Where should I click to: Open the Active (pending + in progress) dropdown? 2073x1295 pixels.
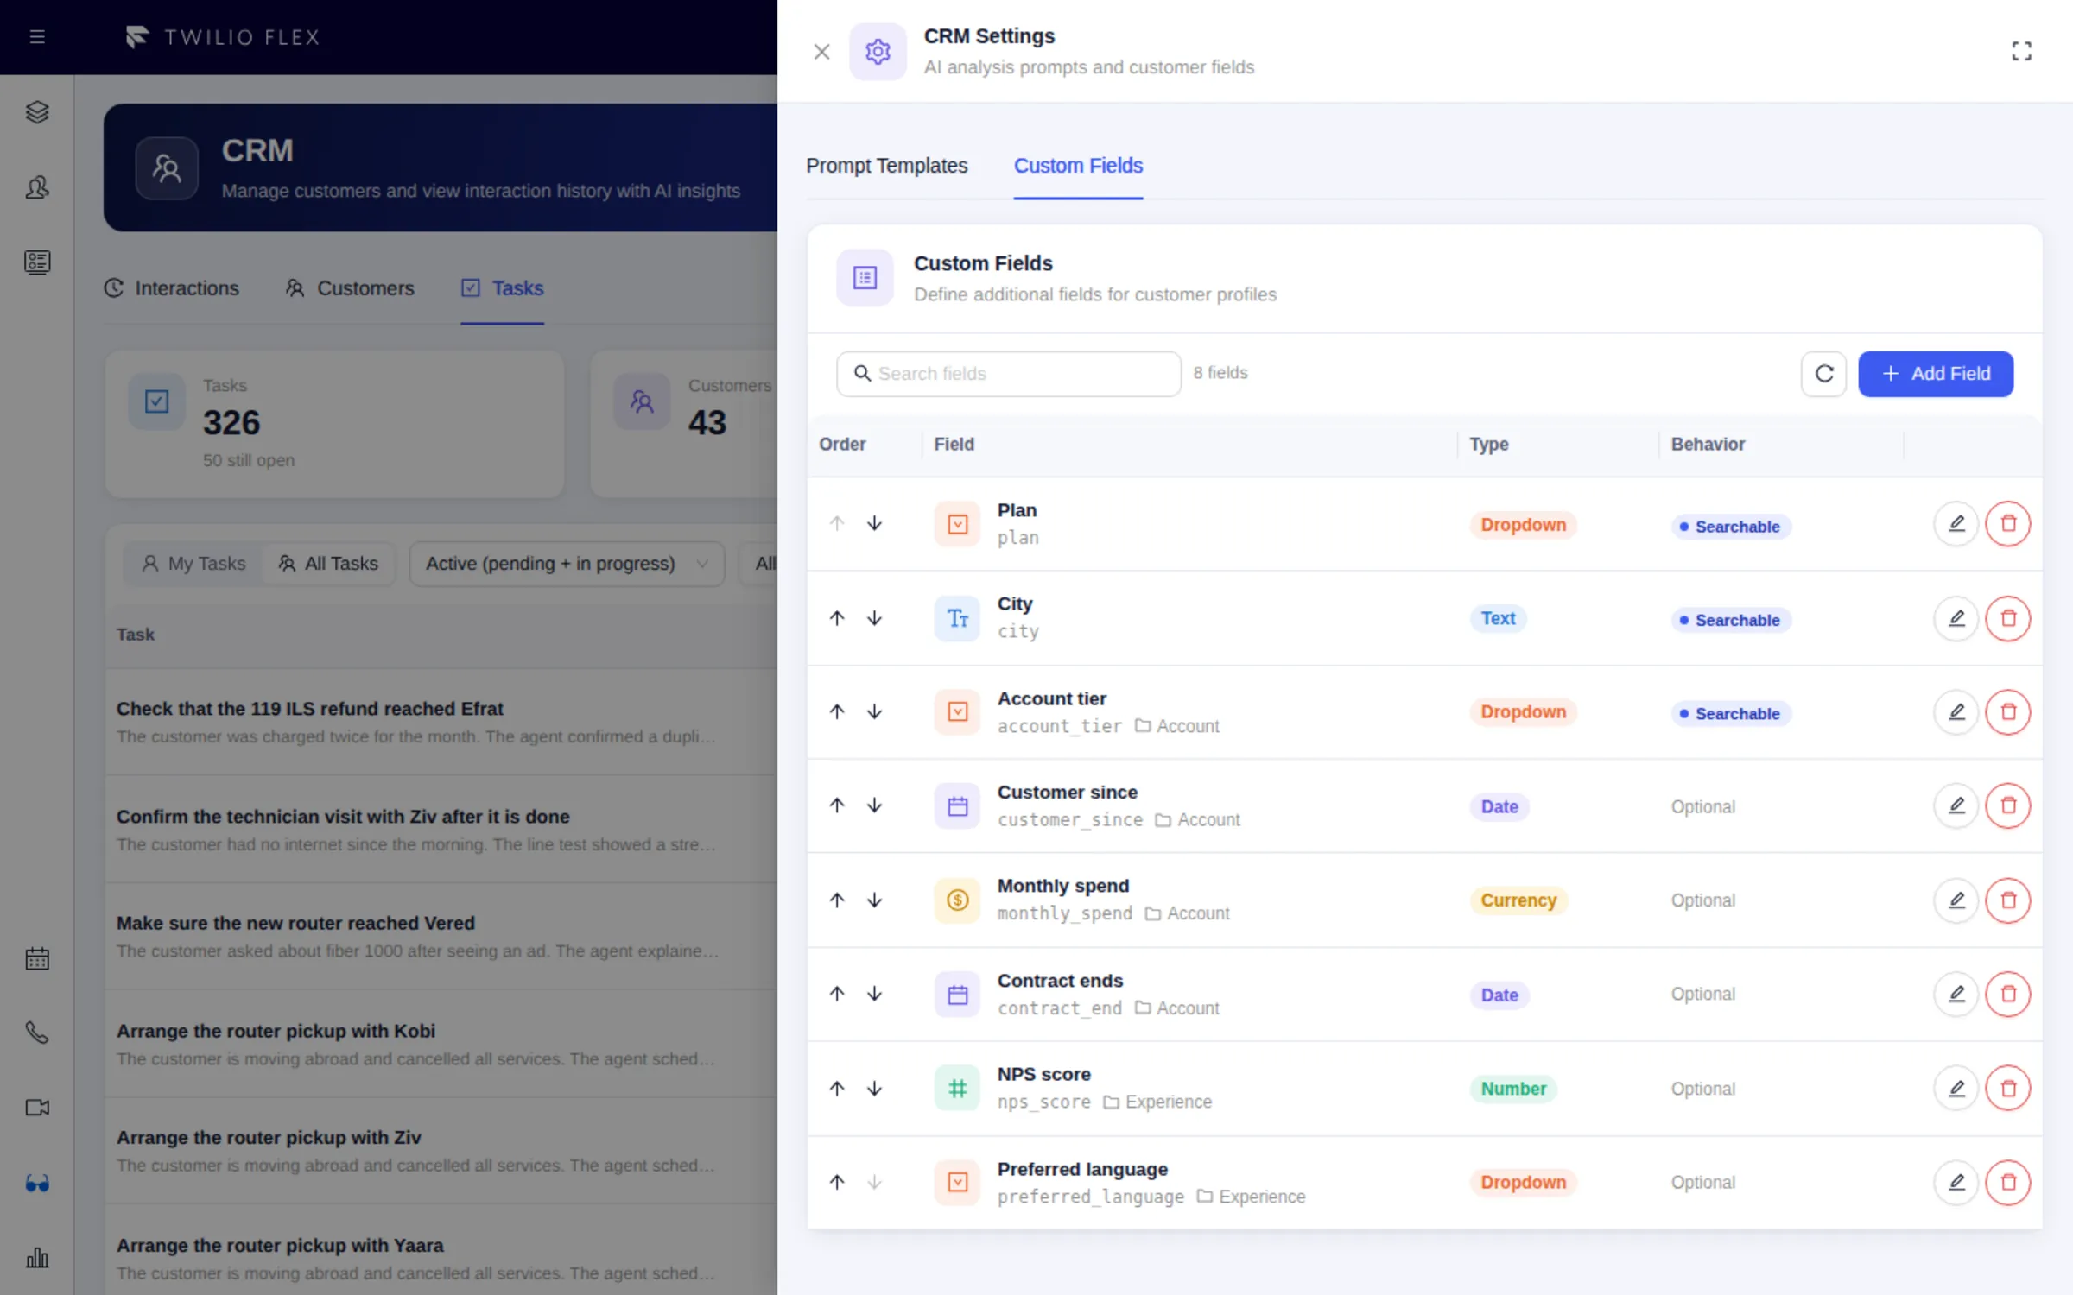[567, 564]
